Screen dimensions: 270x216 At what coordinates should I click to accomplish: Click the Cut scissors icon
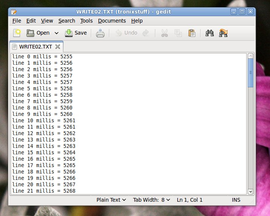[164, 33]
